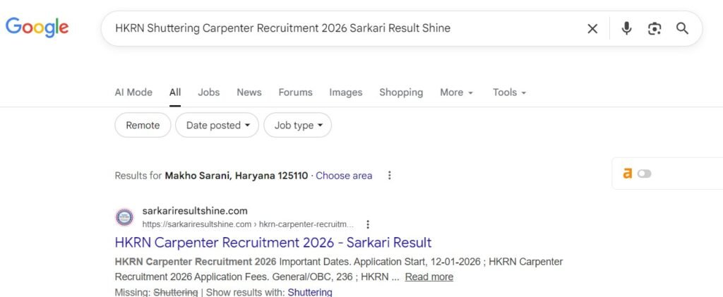
Task: Expand the More search categories menu
Action: (x=456, y=92)
